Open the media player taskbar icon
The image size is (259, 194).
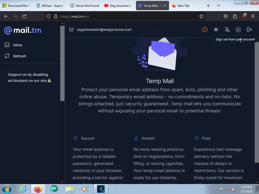85,189
